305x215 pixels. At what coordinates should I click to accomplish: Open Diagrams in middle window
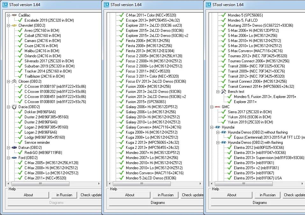coord(156,203)
